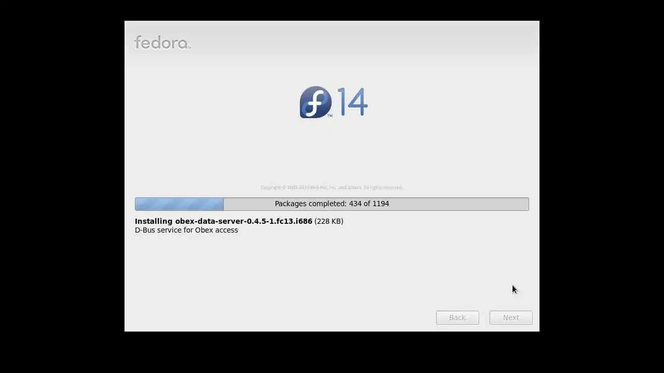Select the text 'Installing obex-data-server-0.4.5-1.fc13.i686'
The width and height of the screenshot is (664, 373).
(x=224, y=221)
